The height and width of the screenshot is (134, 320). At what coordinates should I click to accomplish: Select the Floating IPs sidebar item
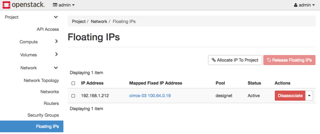tap(47, 127)
